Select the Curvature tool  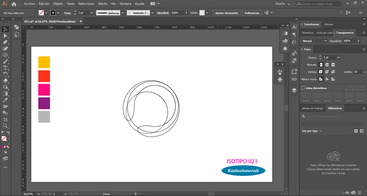coord(5,48)
